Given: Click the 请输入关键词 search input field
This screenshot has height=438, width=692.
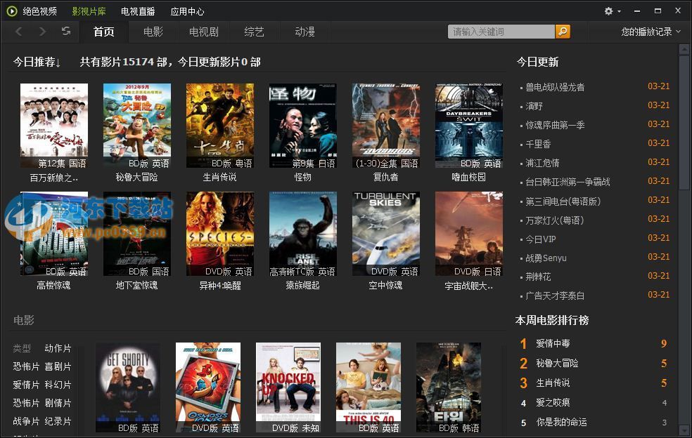Looking at the screenshot, I should [x=499, y=32].
